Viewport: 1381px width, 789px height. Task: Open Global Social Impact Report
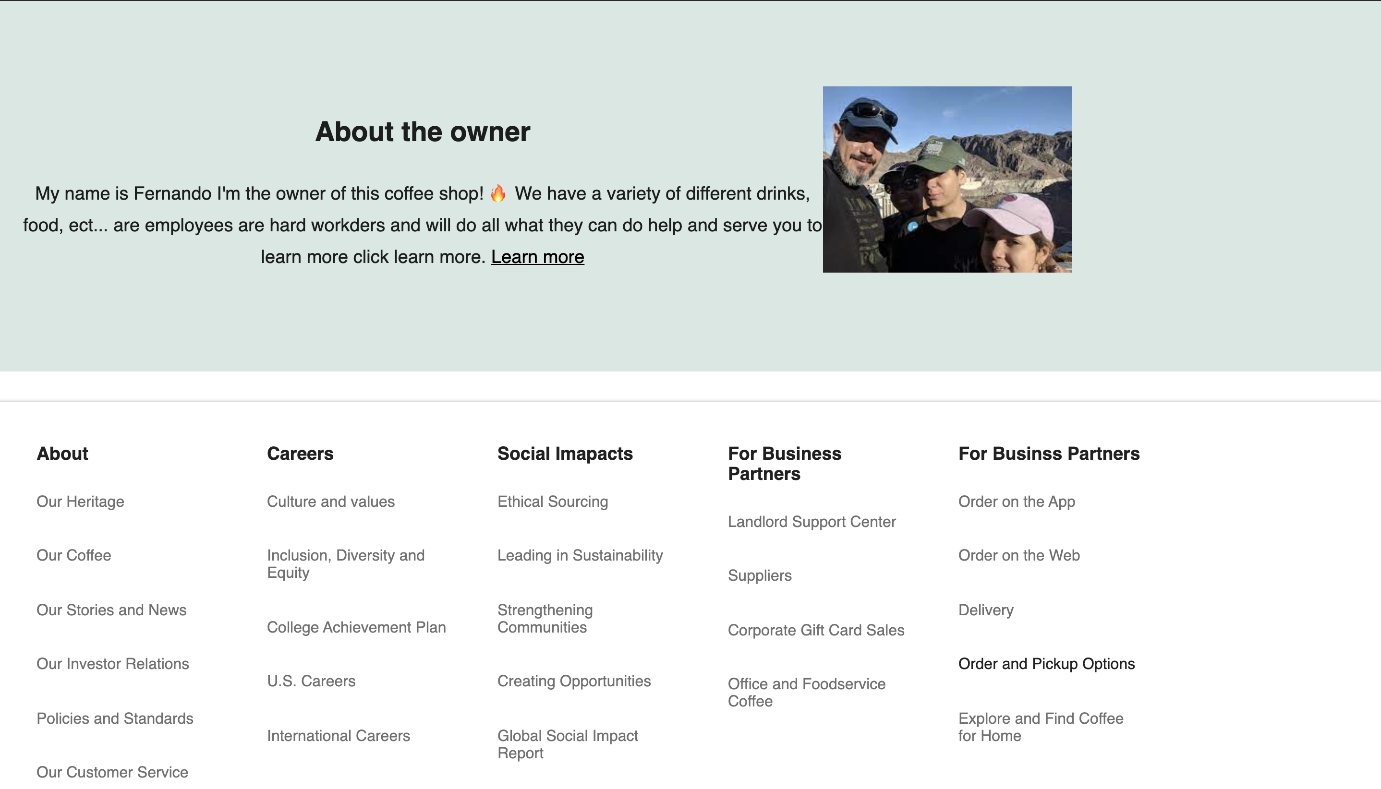point(567,744)
